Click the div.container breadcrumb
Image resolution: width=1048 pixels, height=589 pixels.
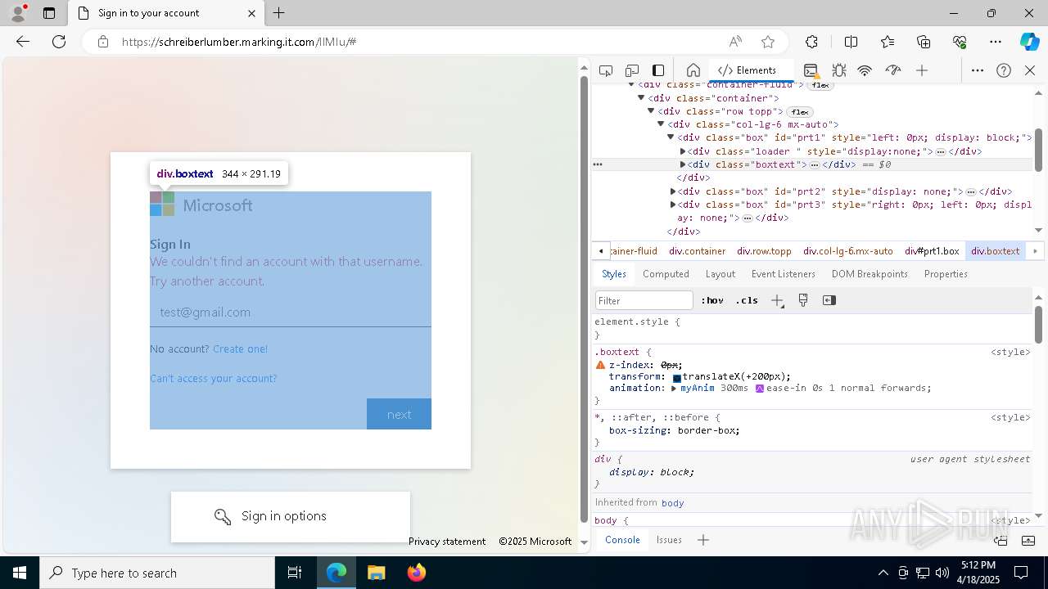click(698, 251)
